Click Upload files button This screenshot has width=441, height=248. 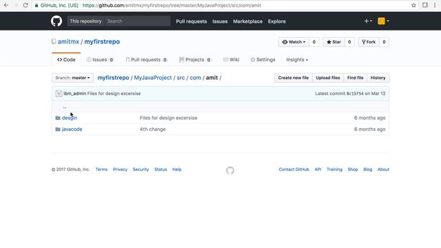pos(328,78)
